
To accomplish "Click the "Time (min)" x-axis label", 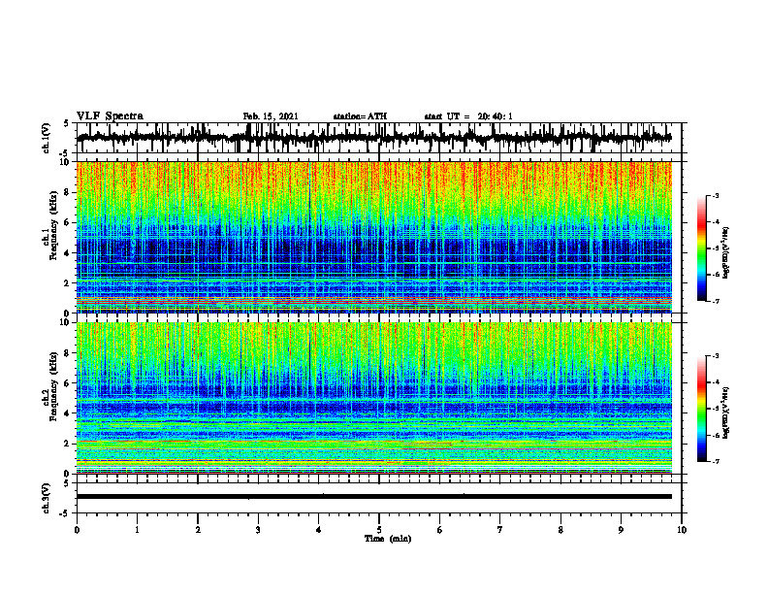I will [388, 539].
